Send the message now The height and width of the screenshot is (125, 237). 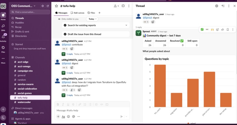(x=121, y=116)
